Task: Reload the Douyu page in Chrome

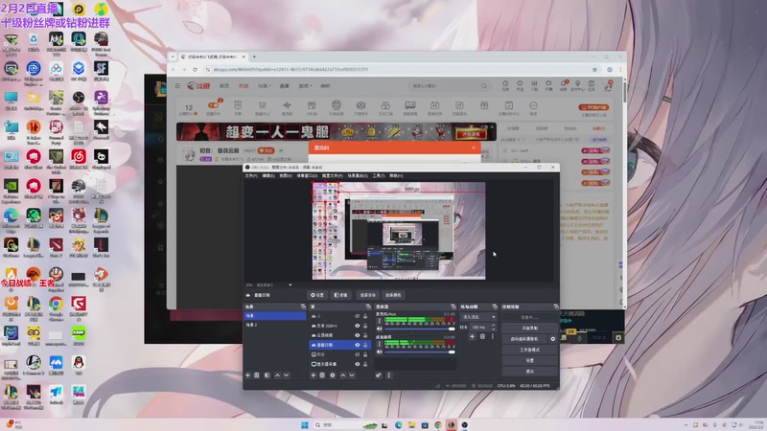Action: 195,69
